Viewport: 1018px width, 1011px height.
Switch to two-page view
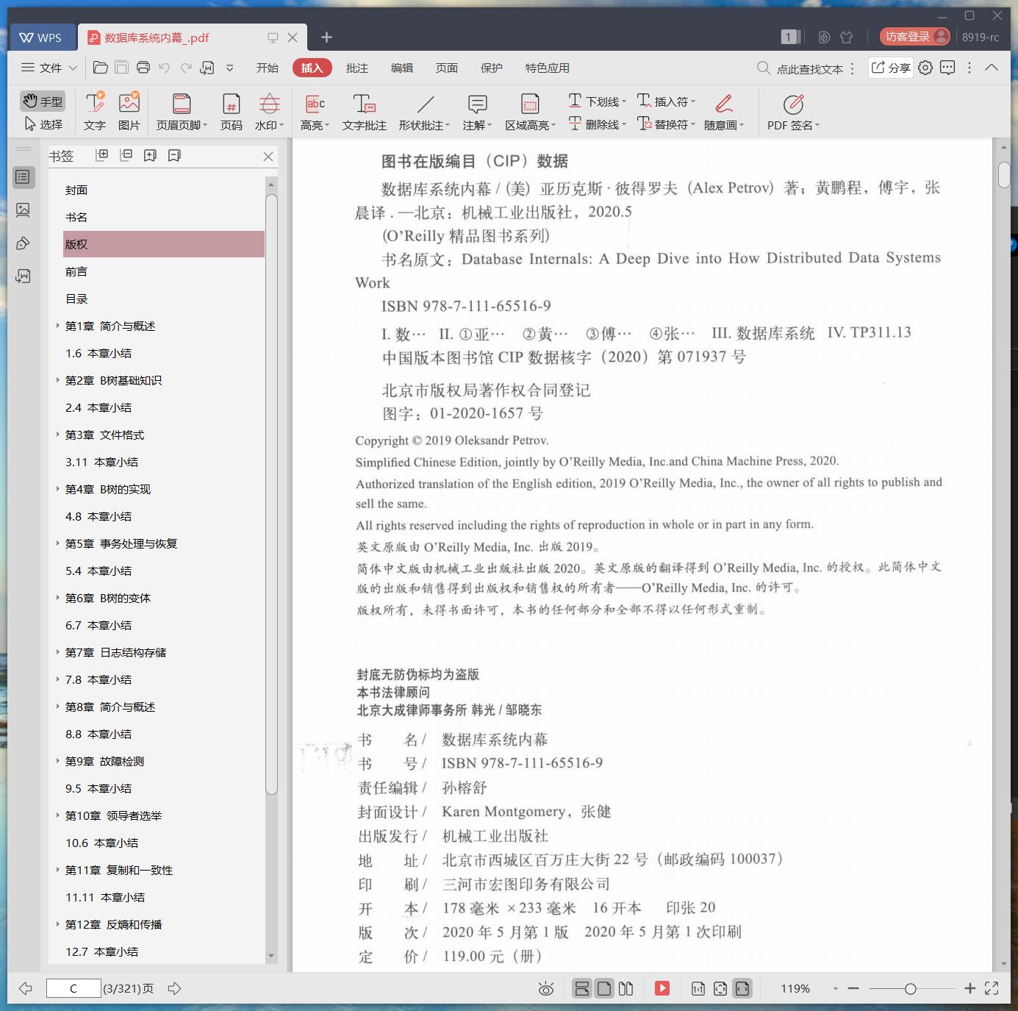[626, 988]
